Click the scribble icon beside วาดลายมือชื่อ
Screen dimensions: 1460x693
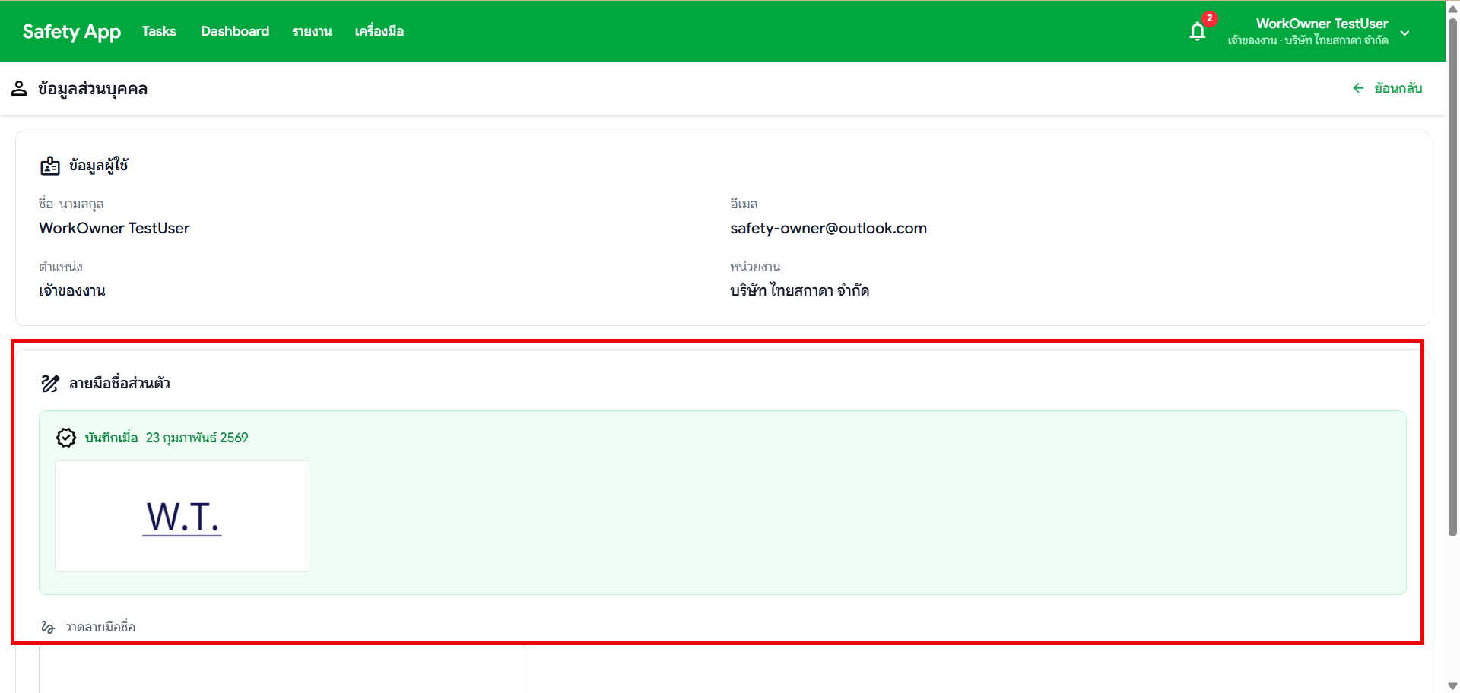coord(48,628)
